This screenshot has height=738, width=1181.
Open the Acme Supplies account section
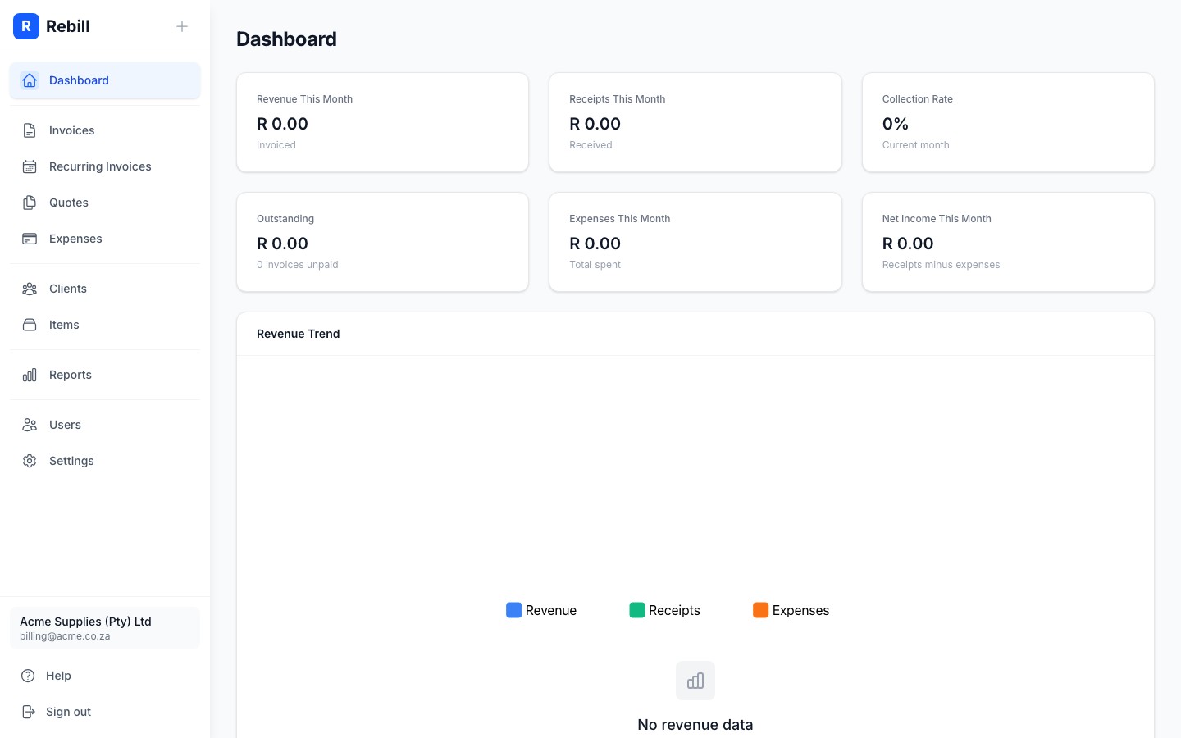[x=105, y=628]
